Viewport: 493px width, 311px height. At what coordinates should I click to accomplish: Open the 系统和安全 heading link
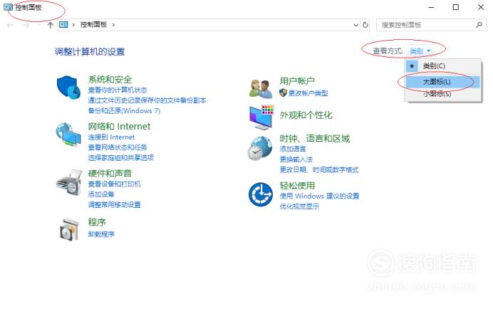pos(110,80)
